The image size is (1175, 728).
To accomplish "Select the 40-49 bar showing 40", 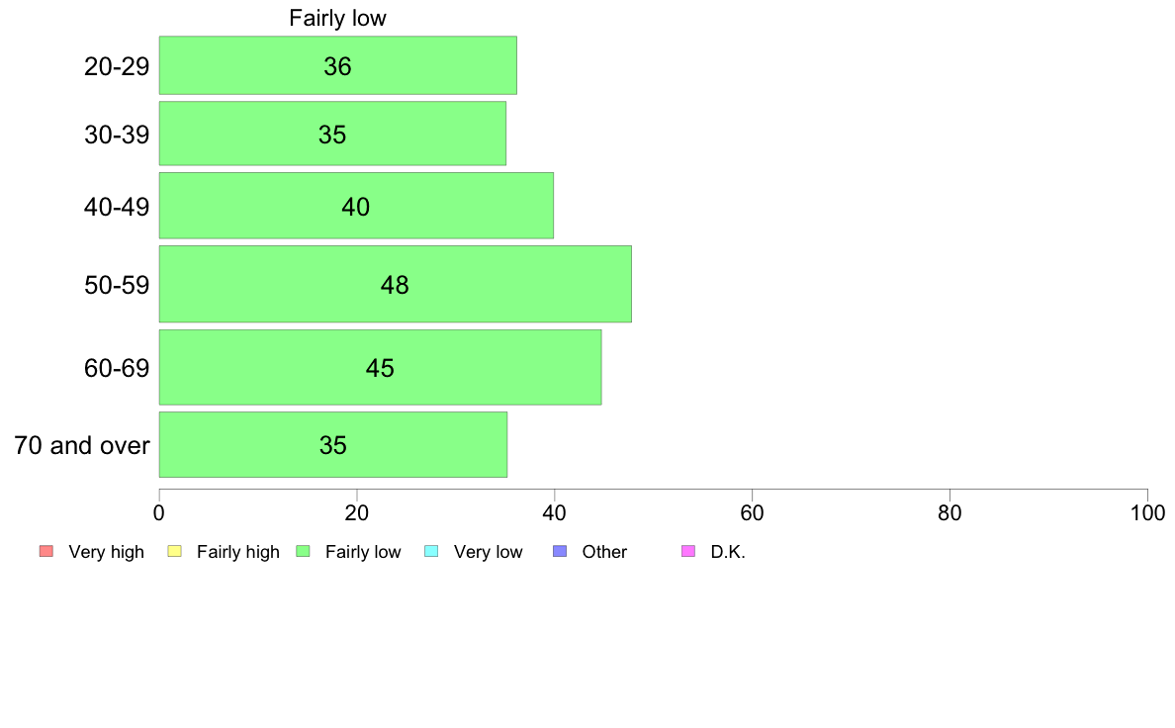I will point(357,206).
